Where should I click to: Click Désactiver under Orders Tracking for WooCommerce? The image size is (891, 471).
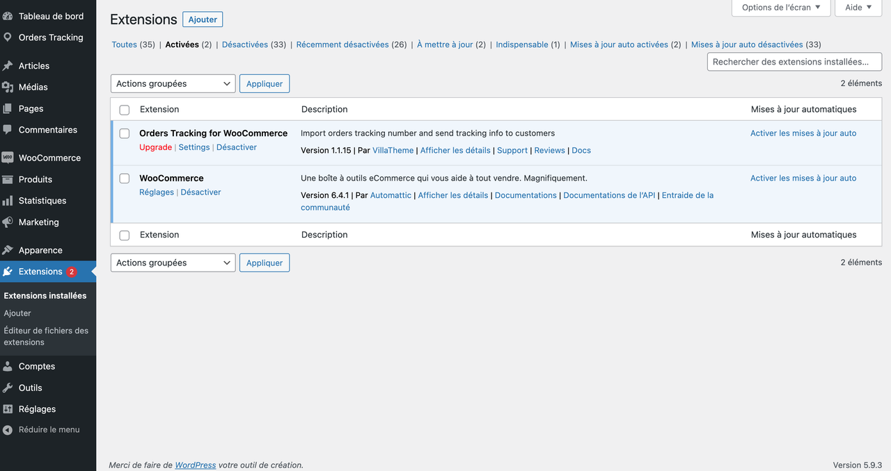tap(237, 147)
